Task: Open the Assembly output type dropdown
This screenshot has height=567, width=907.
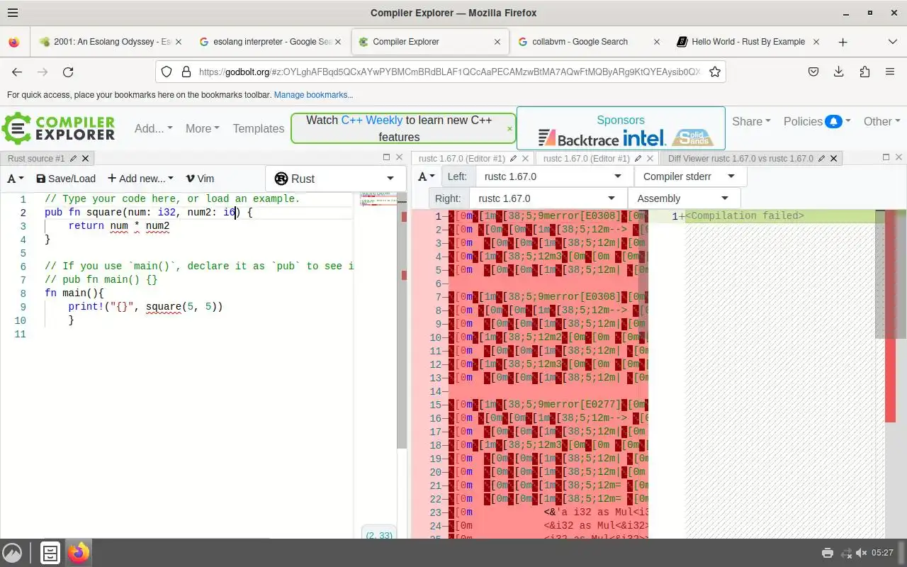Action: click(x=683, y=198)
